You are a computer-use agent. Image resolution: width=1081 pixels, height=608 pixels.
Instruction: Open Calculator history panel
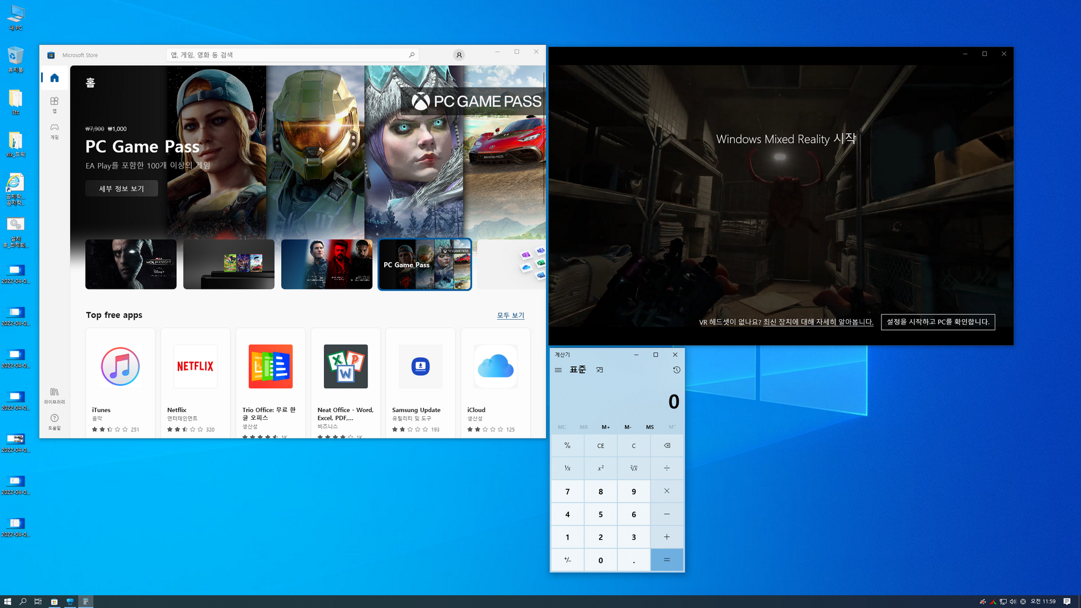coord(676,370)
